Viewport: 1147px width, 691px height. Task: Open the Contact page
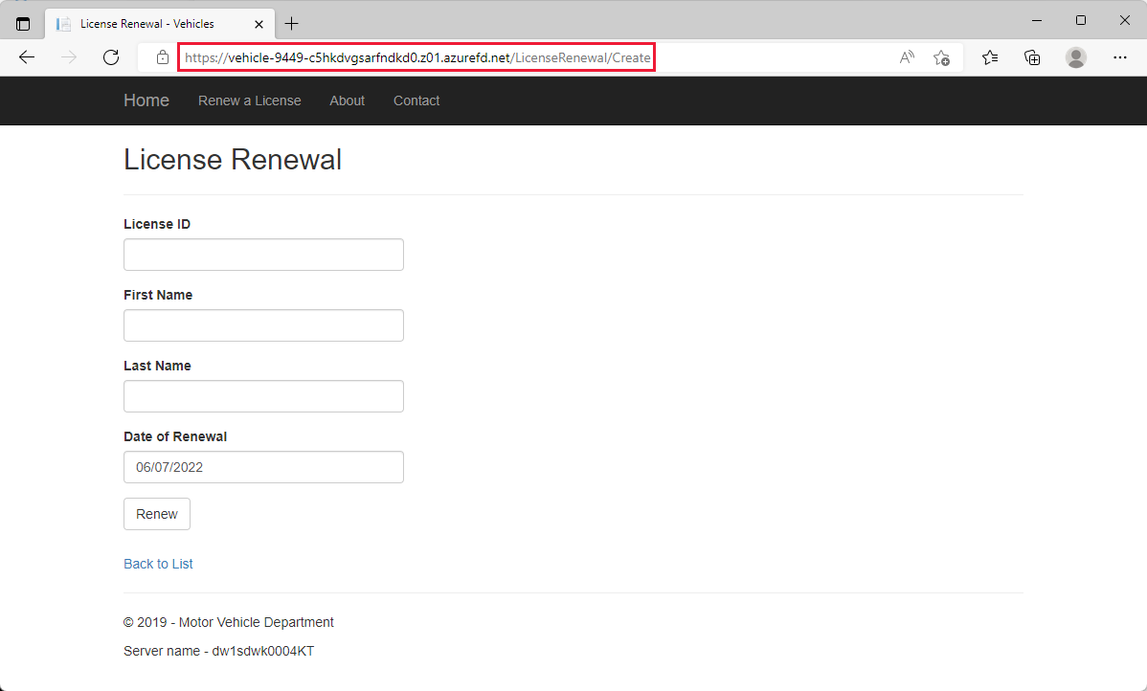click(416, 100)
